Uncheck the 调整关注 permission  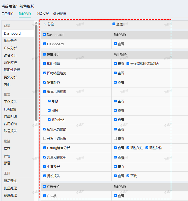coord(128,148)
